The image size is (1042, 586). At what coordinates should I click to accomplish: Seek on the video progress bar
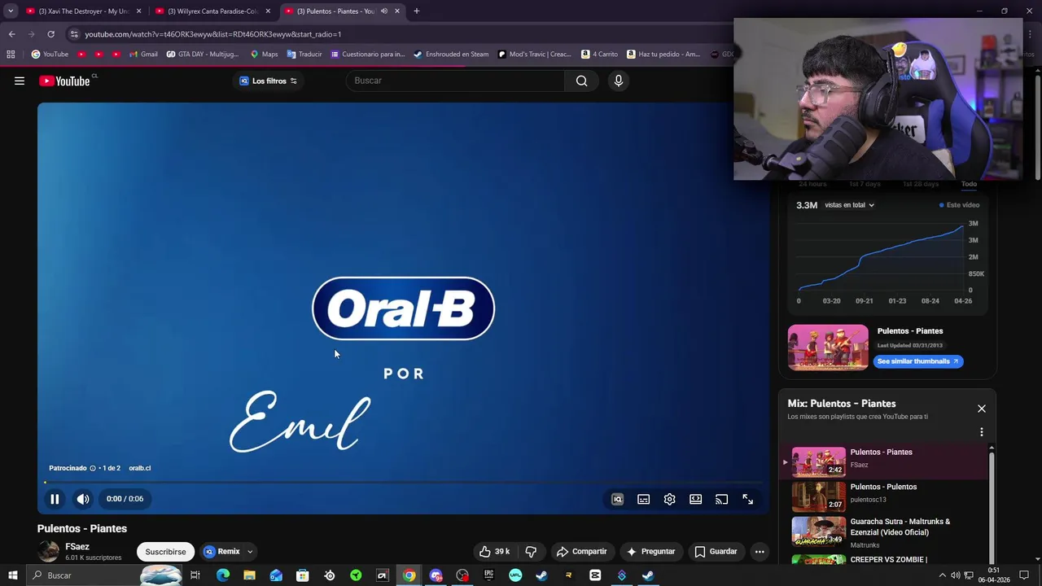pos(403,483)
